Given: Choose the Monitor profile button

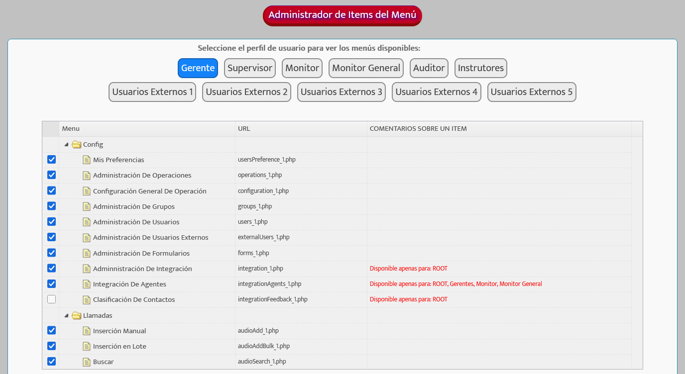Looking at the screenshot, I should (x=302, y=68).
